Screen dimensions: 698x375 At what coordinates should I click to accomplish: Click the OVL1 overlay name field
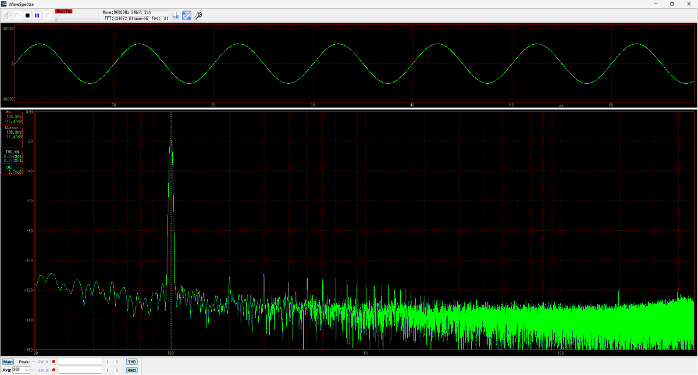coord(80,362)
